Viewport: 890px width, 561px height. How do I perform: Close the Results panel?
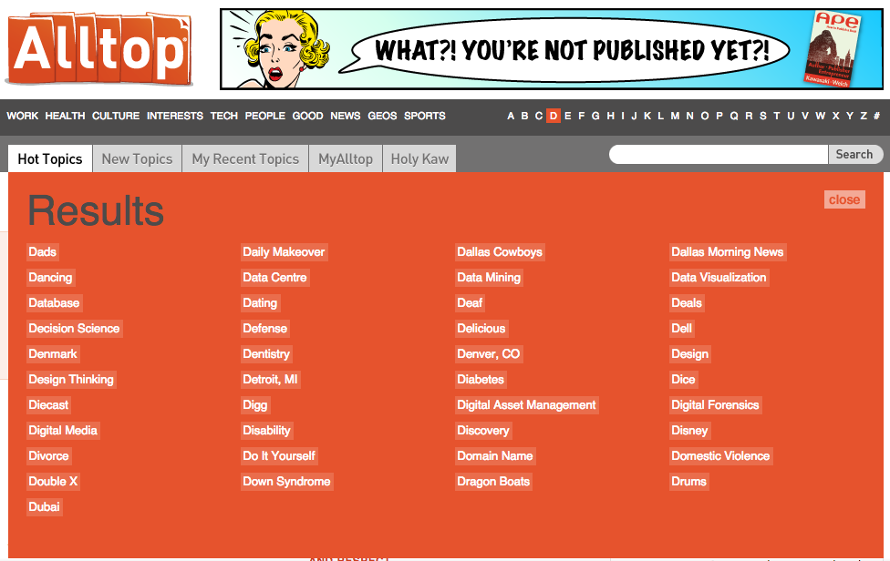click(843, 199)
